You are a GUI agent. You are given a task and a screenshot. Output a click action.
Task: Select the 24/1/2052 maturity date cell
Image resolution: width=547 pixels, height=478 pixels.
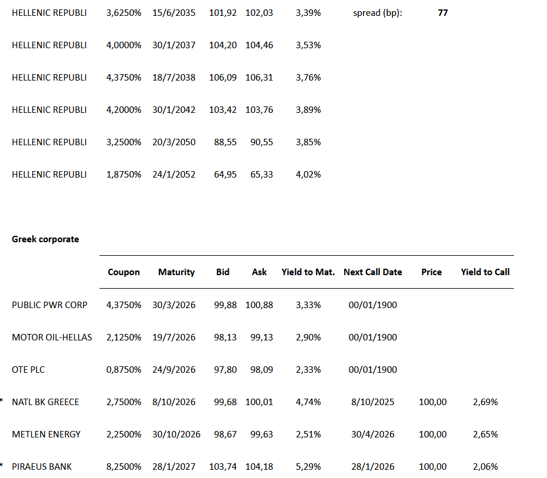coord(174,175)
